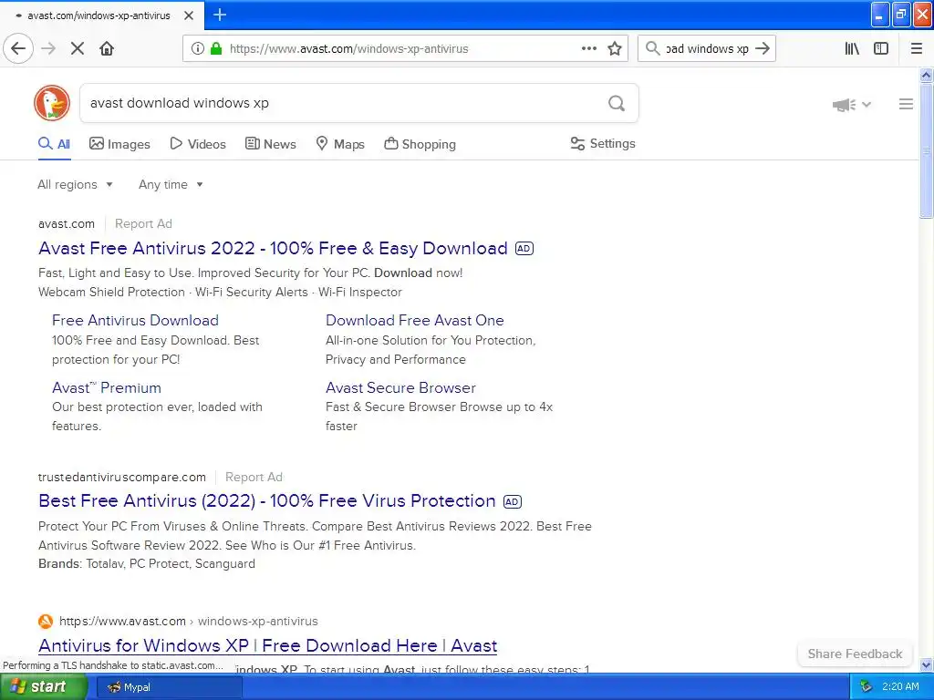
Task: Click the vertical scrollbar up arrow
Action: pos(927,75)
